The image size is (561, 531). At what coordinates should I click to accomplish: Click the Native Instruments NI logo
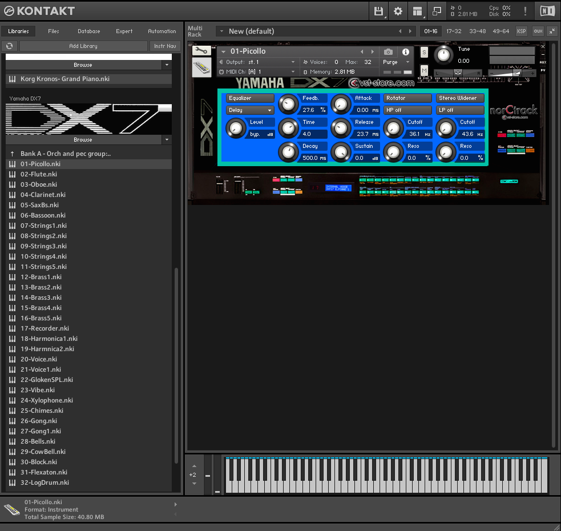[x=547, y=11]
